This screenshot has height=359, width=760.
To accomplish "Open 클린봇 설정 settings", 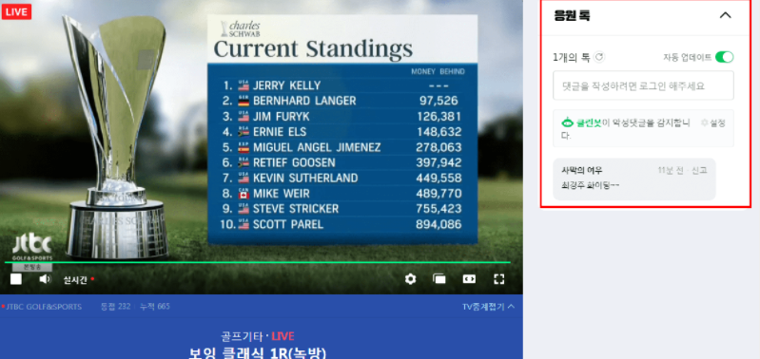I will pyautogui.click(x=713, y=123).
